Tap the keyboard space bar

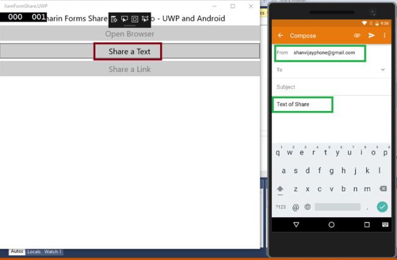tap(338, 207)
